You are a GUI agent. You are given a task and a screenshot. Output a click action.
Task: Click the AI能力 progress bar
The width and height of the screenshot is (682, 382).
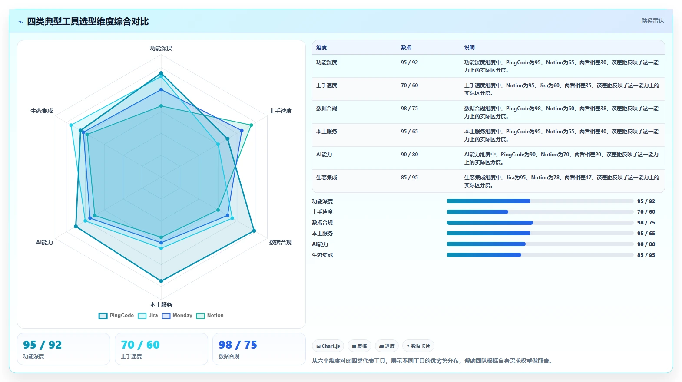(540, 244)
